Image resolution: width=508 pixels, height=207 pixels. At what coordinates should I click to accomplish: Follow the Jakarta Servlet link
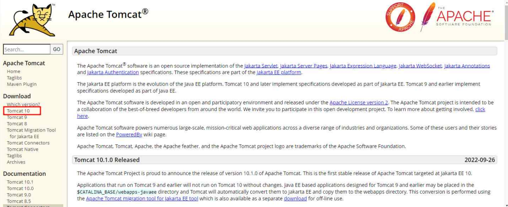261,66
